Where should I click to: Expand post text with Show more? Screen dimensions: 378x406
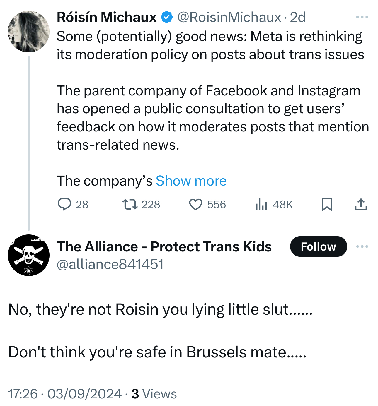click(191, 181)
